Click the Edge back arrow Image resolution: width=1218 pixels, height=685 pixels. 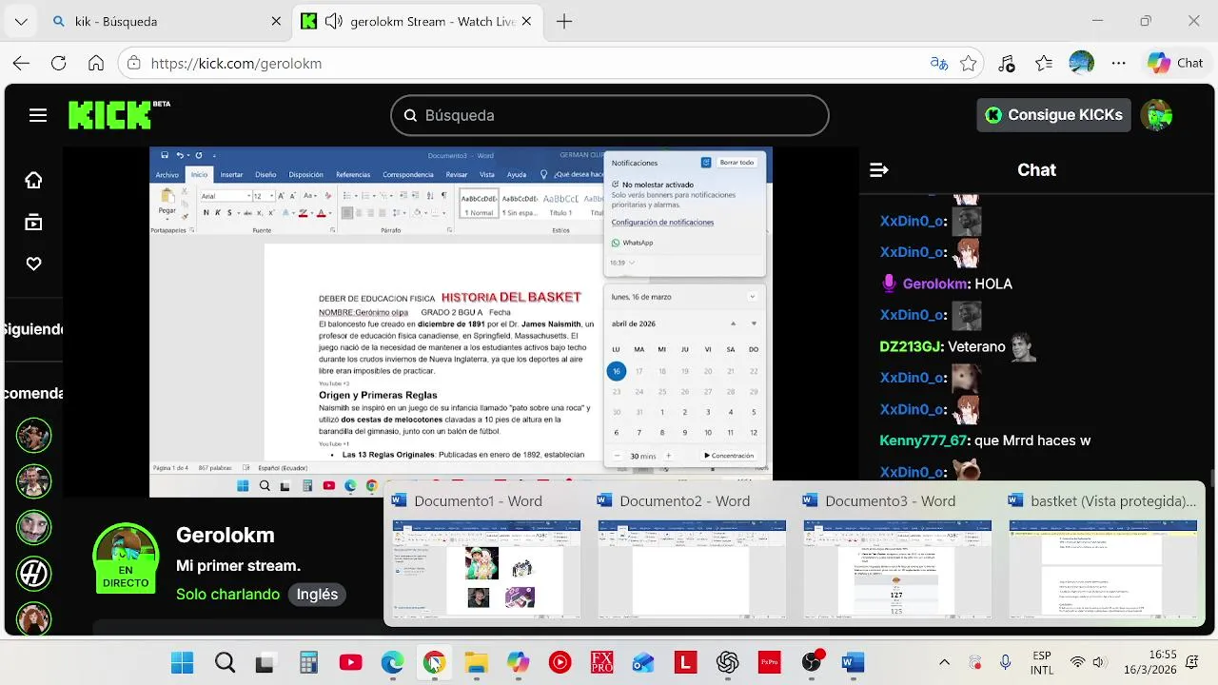tap(21, 63)
